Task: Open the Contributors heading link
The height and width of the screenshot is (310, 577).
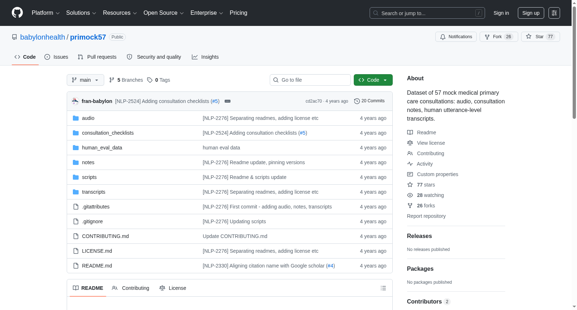Action: pos(429,302)
